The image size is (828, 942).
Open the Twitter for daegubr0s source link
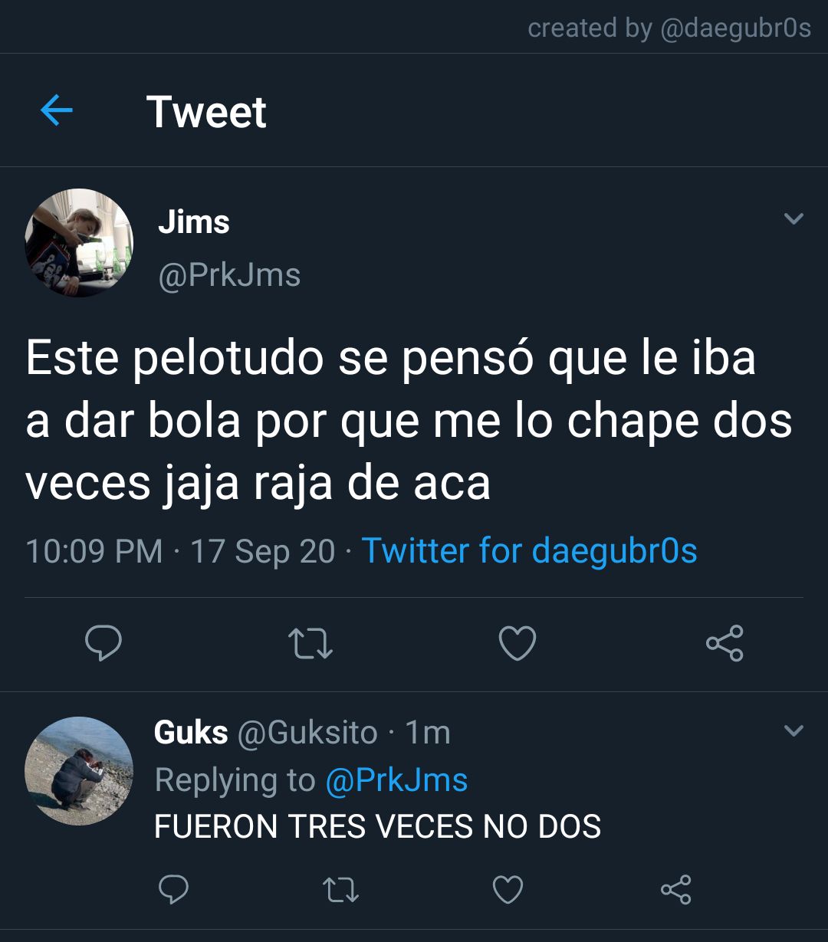529,551
